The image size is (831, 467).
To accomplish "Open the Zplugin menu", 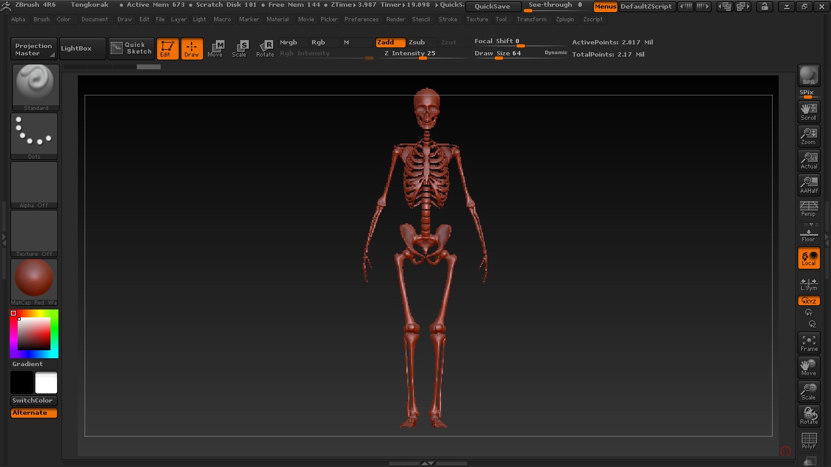I will click(x=565, y=19).
